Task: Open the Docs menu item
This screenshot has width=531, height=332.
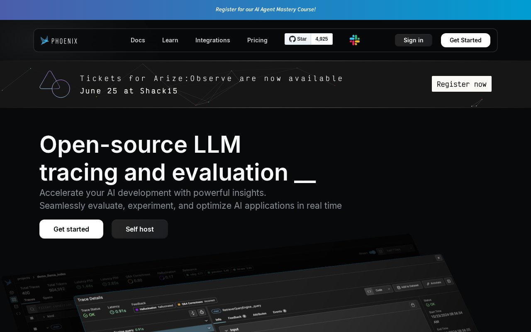Action: tap(138, 40)
